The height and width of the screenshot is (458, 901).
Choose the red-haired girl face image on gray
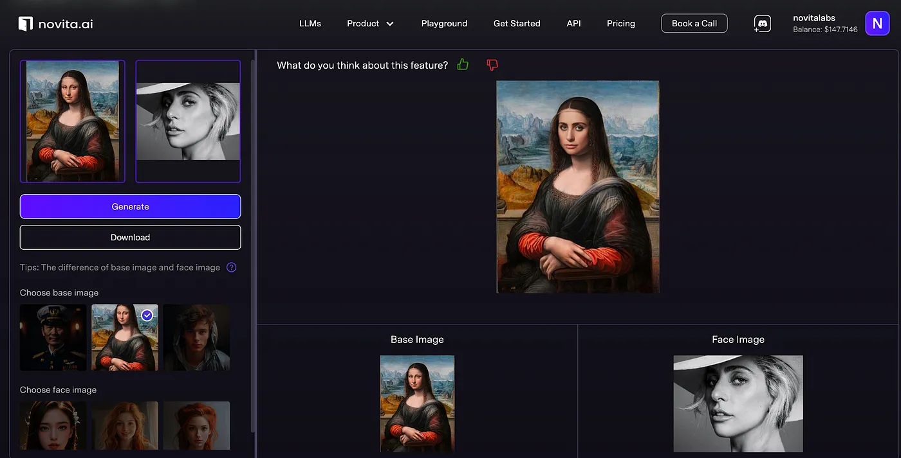[x=196, y=425]
